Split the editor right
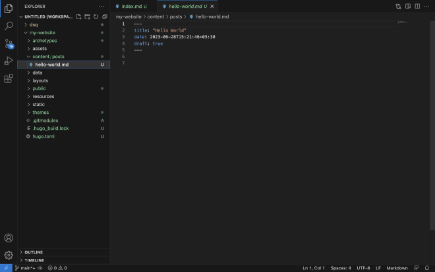Viewport: 435px width, 272px height. pos(417,7)
